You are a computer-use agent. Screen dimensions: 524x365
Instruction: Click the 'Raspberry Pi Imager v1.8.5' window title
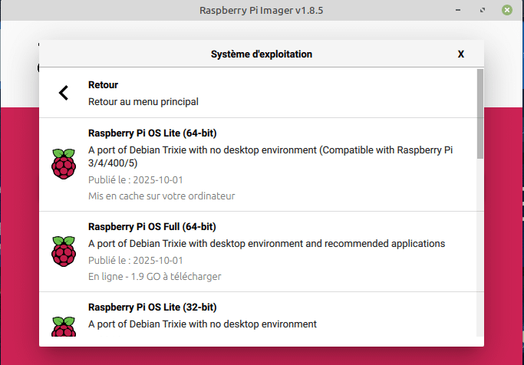pyautogui.click(x=262, y=11)
